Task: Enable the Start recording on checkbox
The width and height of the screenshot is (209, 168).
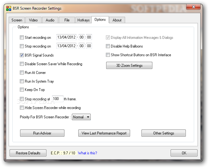Action: (22, 38)
